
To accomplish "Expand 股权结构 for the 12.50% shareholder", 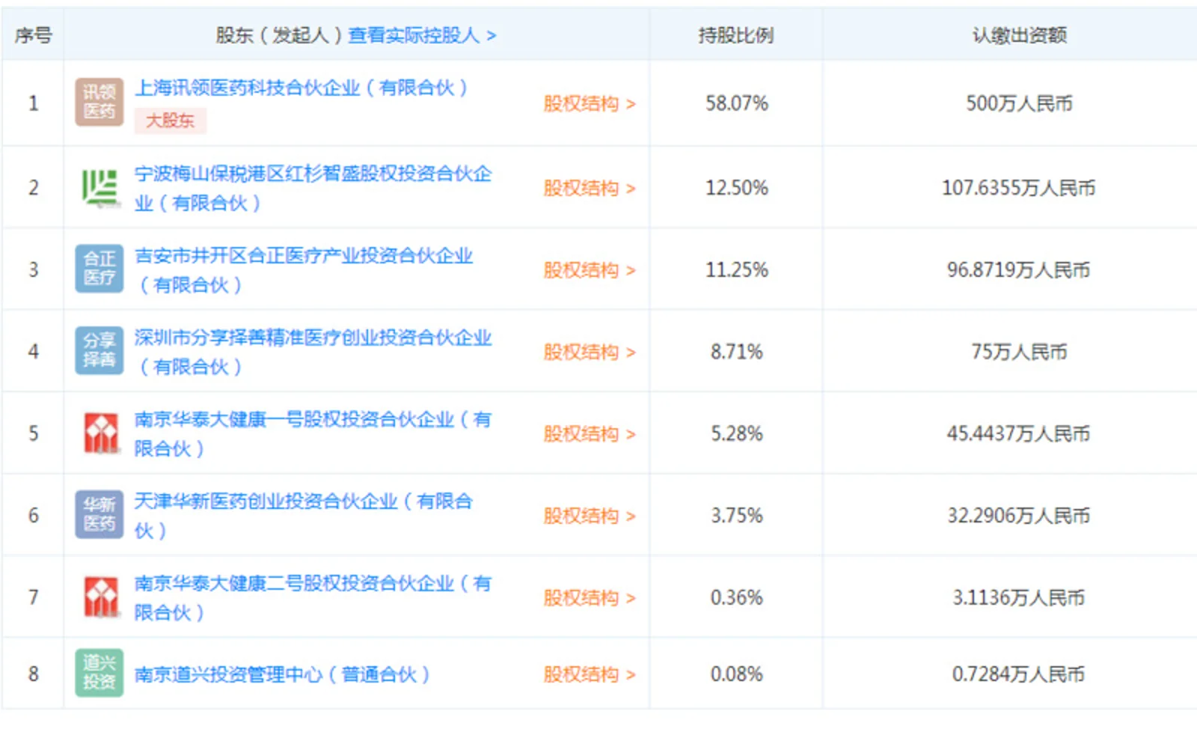I will click(589, 188).
